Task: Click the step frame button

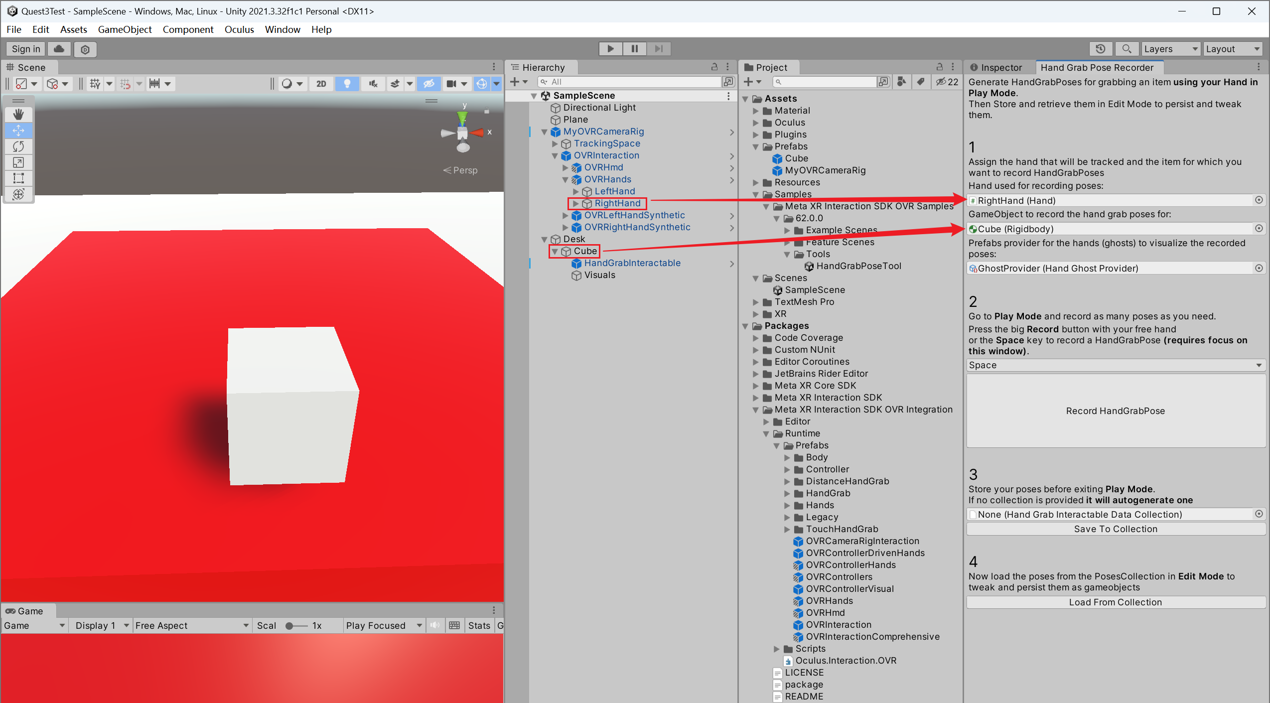Action: pyautogui.click(x=659, y=49)
